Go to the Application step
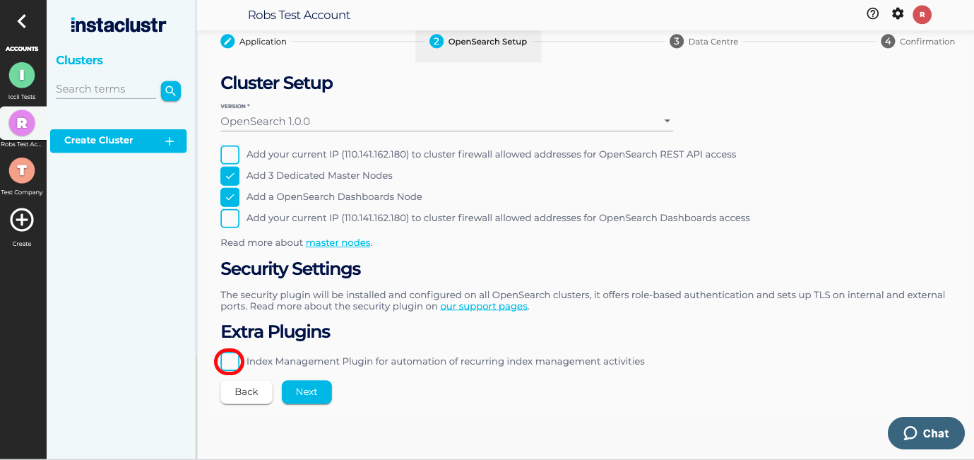974x460 pixels. (x=254, y=42)
